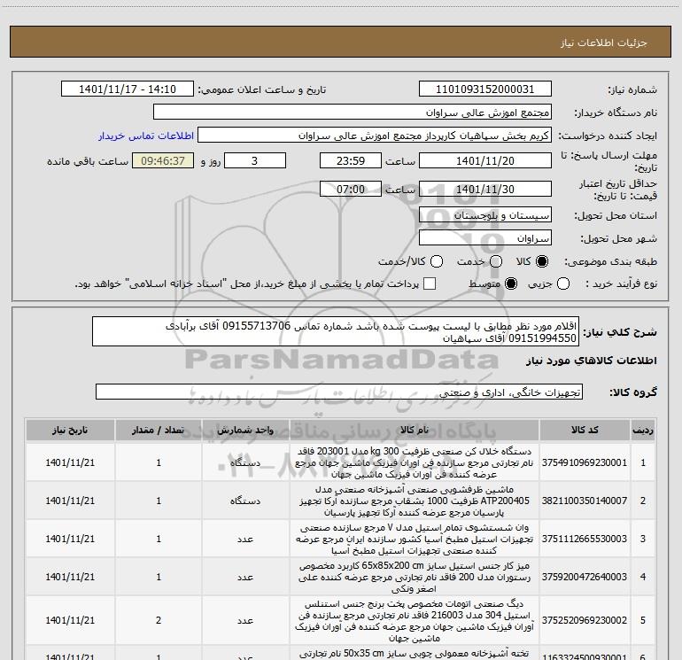This screenshot has height=660, width=682.
Task: Click the تعداد / مقدار column header
Action: [x=159, y=430]
